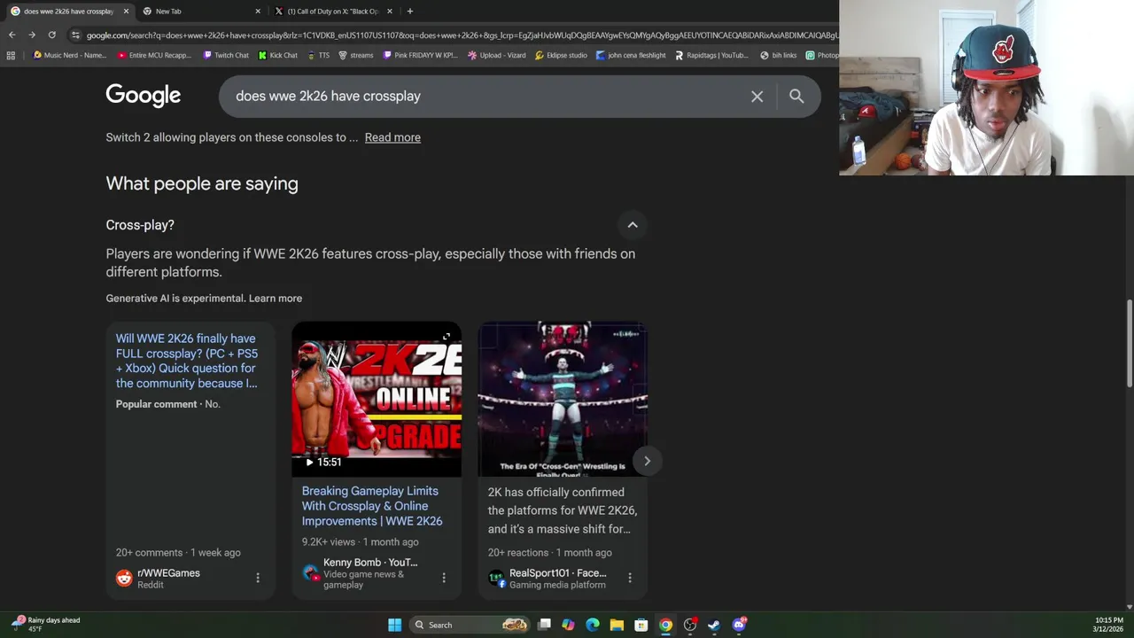Image resolution: width=1134 pixels, height=638 pixels.
Task: Open the Pink FRIDAYY bookmark
Action: (x=420, y=55)
